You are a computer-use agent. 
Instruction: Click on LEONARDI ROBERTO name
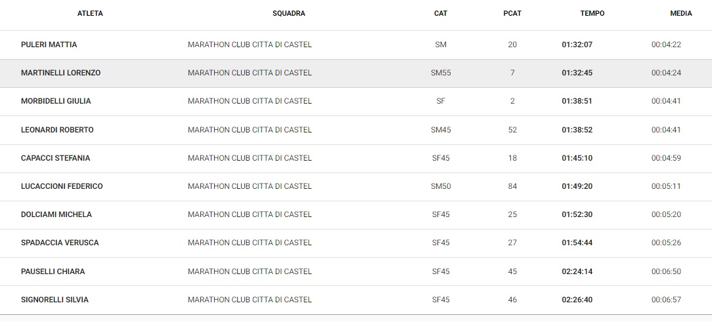[57, 130]
